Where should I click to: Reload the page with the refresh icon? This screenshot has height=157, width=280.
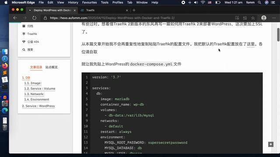coord(34,18)
